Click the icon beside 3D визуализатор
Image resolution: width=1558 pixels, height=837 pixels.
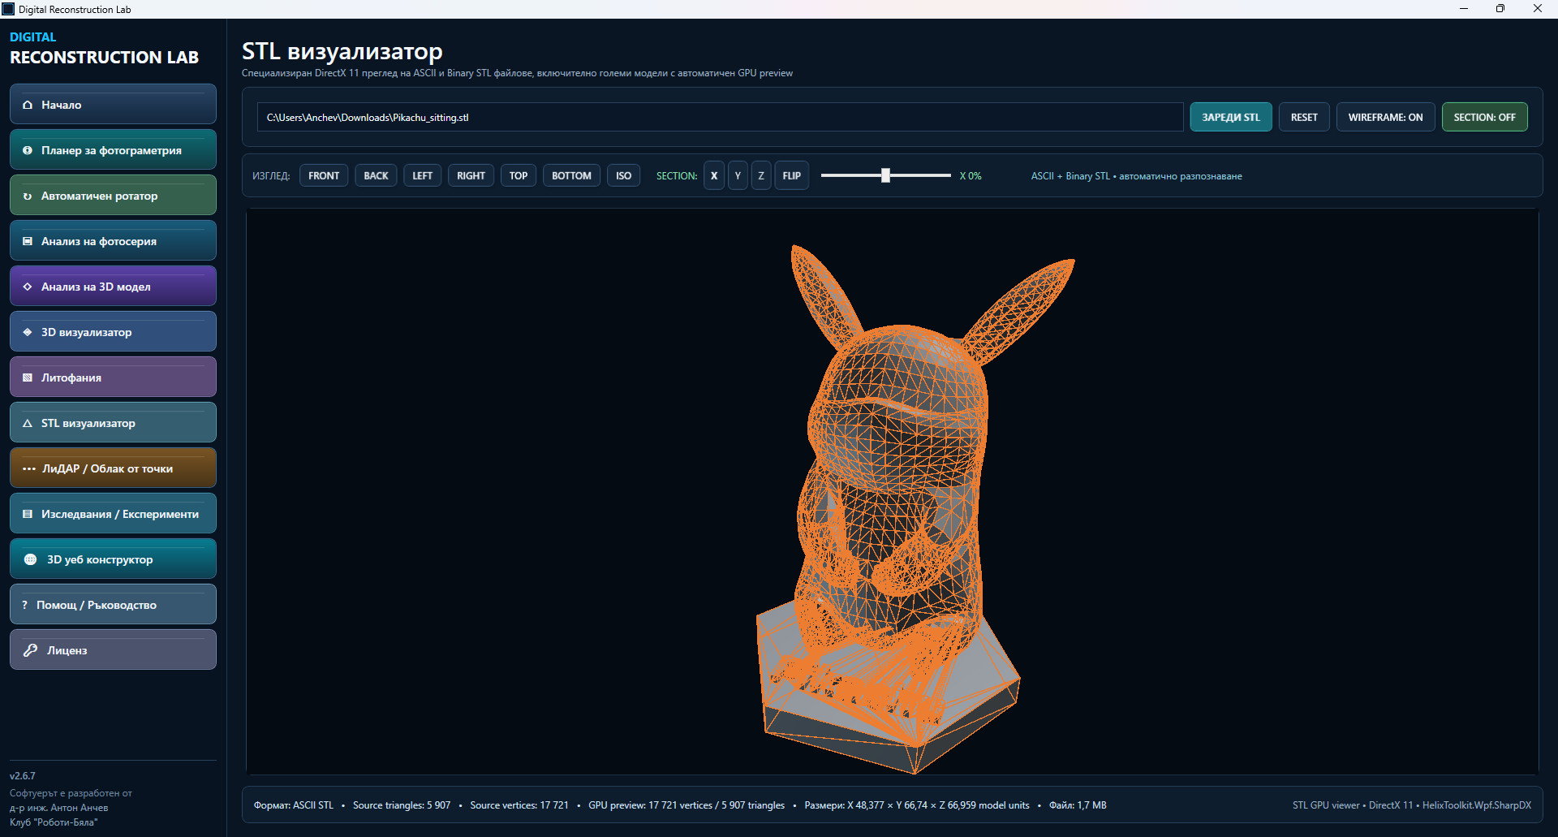click(28, 332)
